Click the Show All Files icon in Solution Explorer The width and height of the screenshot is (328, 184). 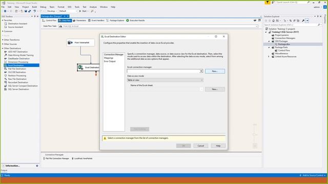point(298,20)
